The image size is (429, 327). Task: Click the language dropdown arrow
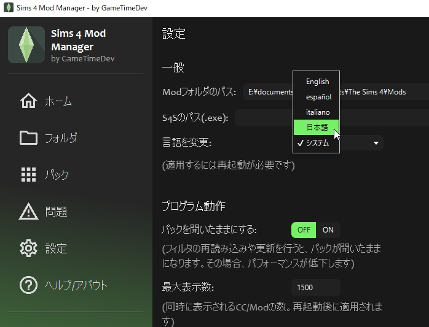(x=376, y=143)
